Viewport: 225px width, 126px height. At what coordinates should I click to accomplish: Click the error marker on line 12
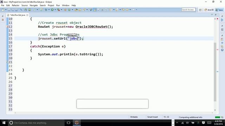coord(7,27)
